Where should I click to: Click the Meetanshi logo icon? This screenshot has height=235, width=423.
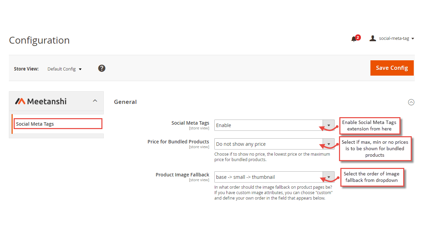[x=20, y=101]
